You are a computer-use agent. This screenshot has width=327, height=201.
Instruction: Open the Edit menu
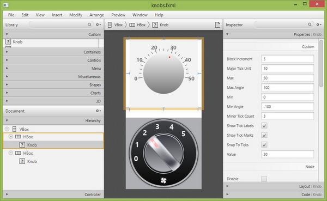(25, 15)
